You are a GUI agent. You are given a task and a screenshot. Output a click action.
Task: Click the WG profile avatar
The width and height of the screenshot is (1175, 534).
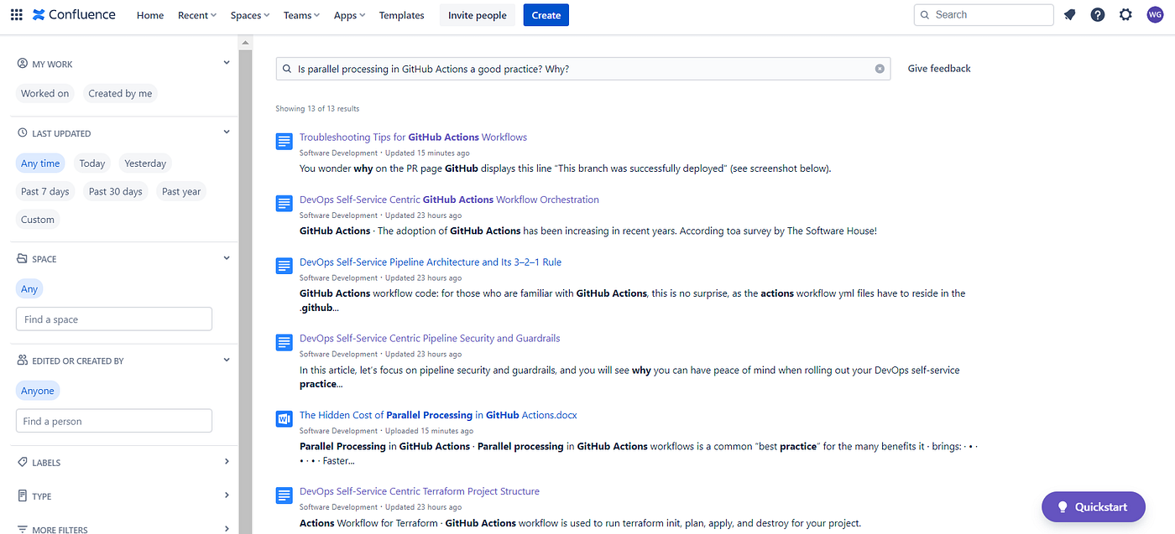coord(1155,14)
